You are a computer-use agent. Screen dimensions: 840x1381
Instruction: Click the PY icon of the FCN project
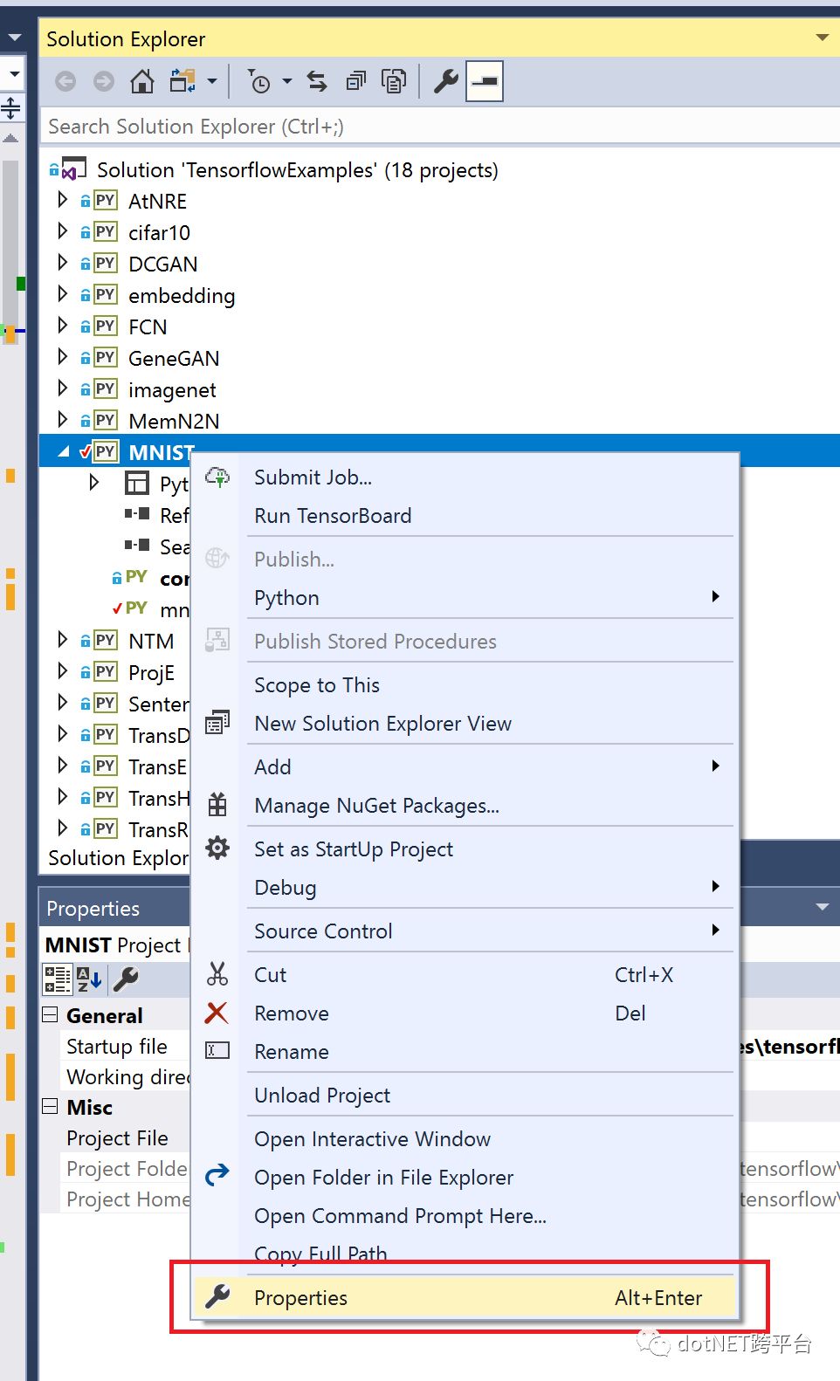[x=106, y=326]
